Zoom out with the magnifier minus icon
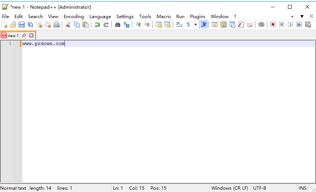The width and height of the screenshot is (316, 192). click(147, 25)
